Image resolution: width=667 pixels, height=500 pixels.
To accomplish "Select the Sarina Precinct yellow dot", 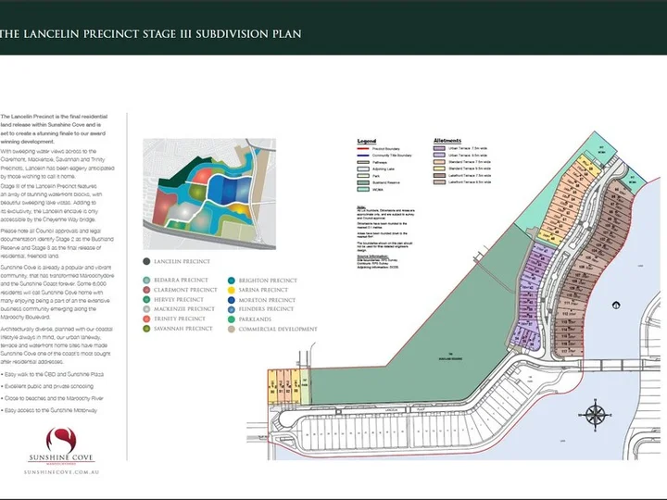I will click(231, 290).
